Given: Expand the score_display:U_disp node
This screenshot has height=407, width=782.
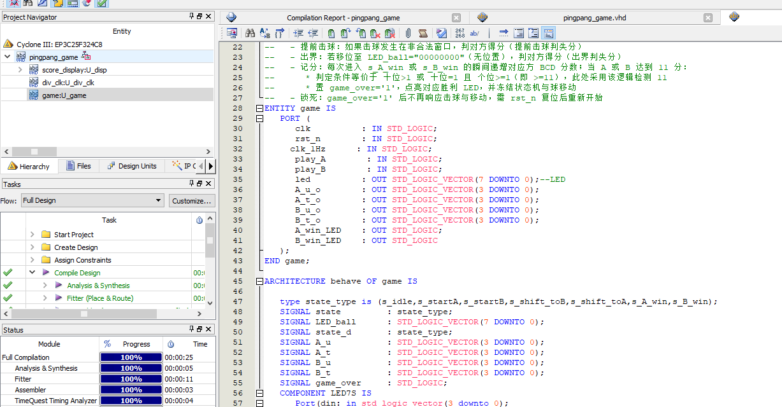Looking at the screenshot, I should 20,69.
